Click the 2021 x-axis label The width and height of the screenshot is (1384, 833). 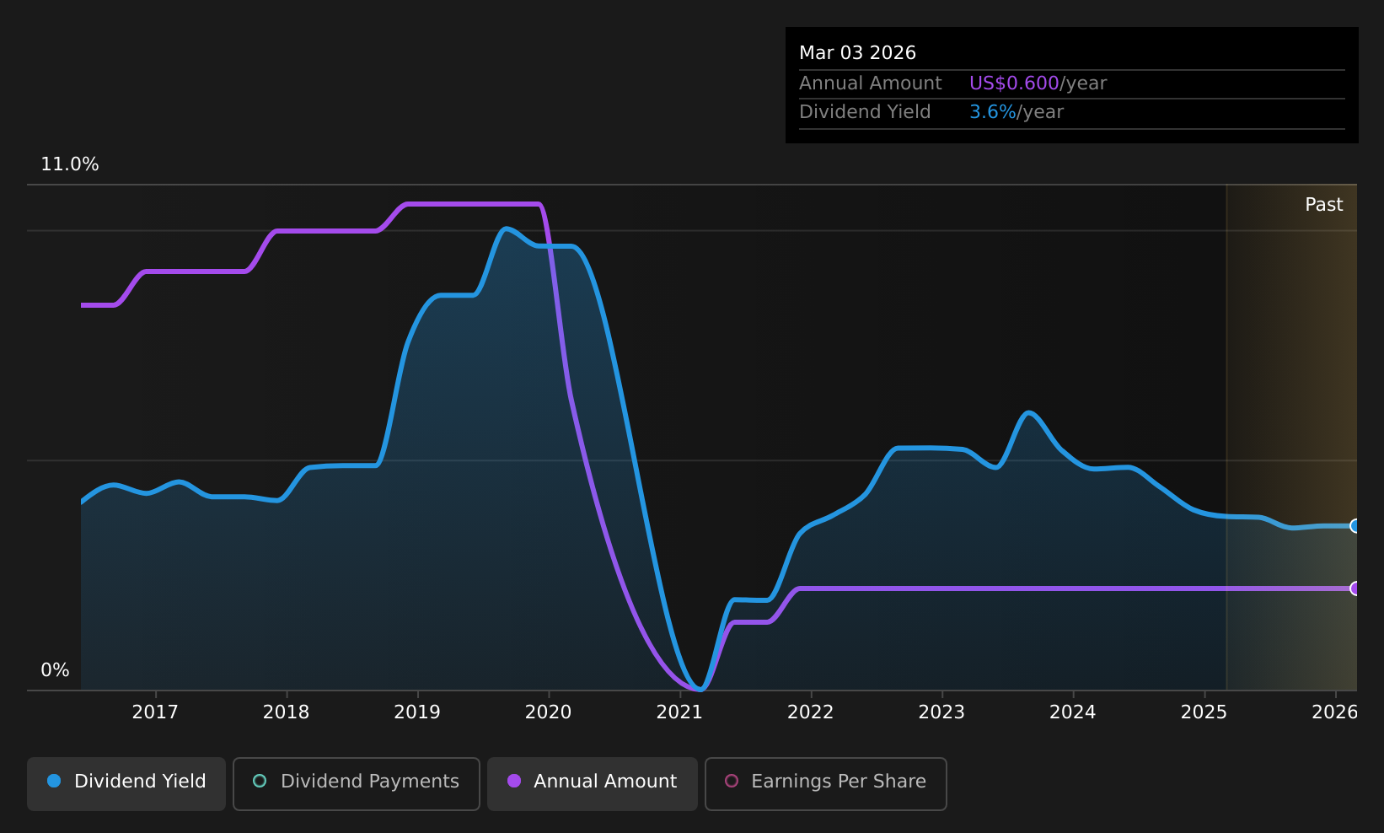[679, 712]
